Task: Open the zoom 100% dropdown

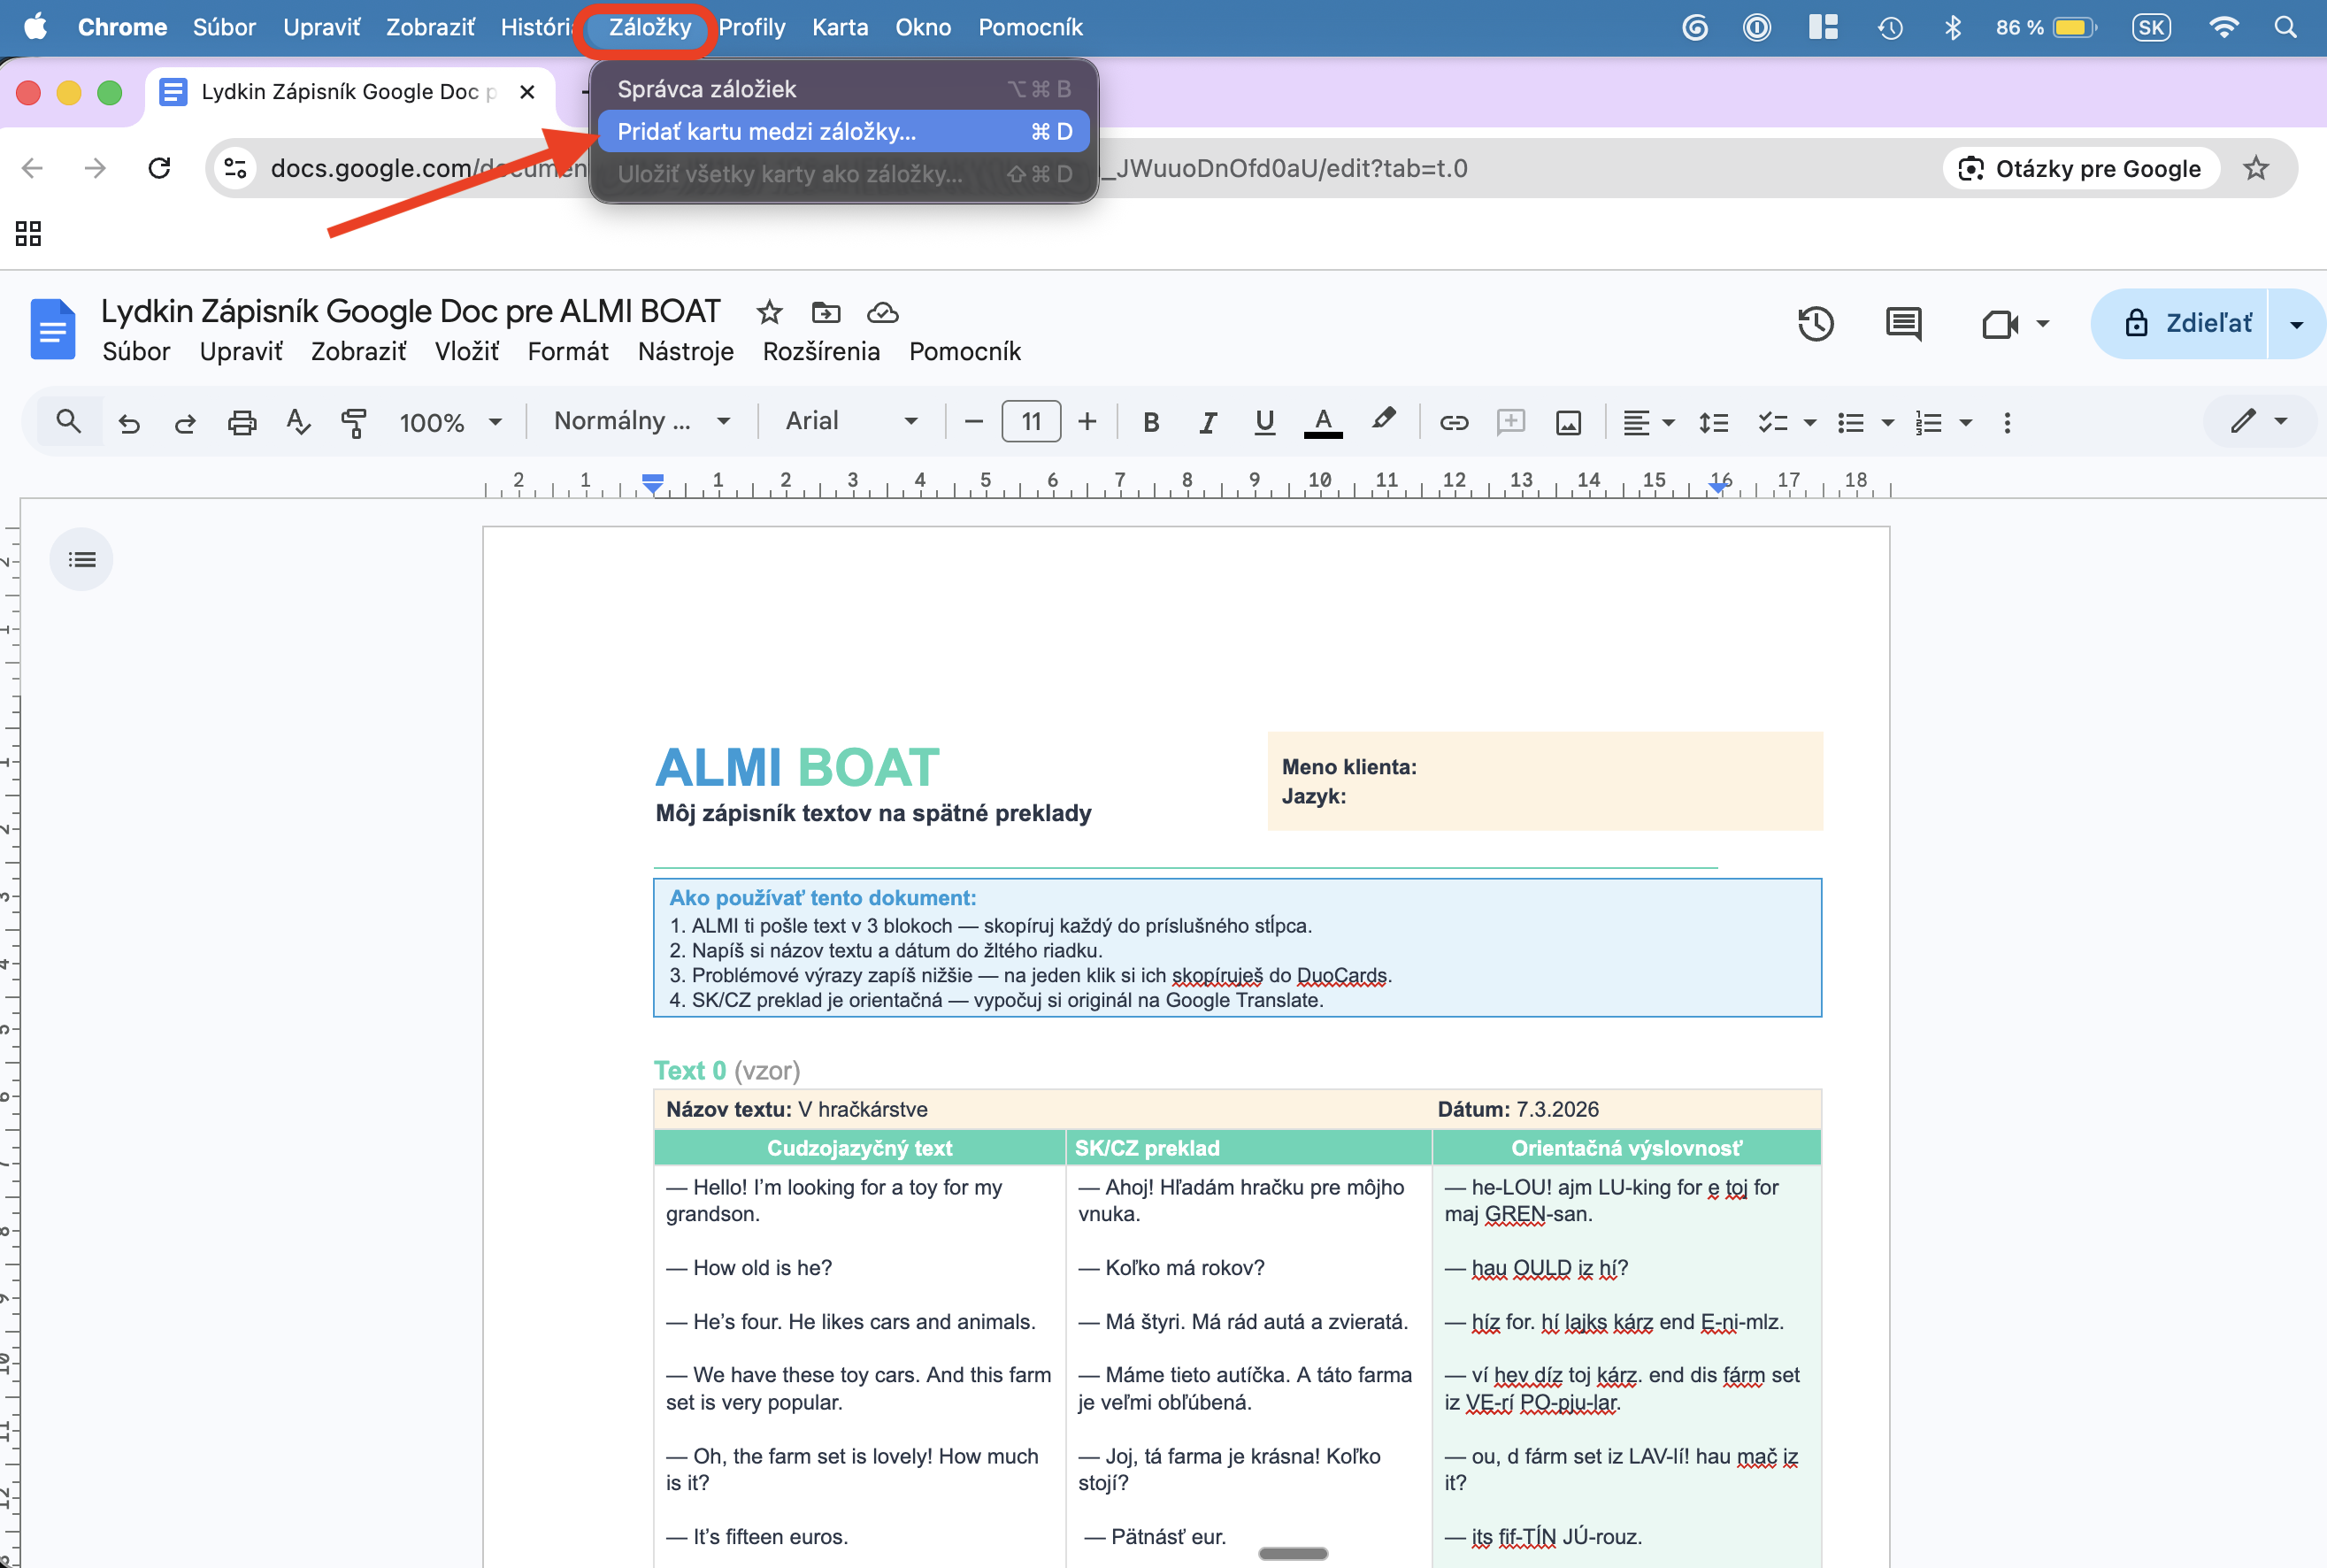Action: coord(450,423)
